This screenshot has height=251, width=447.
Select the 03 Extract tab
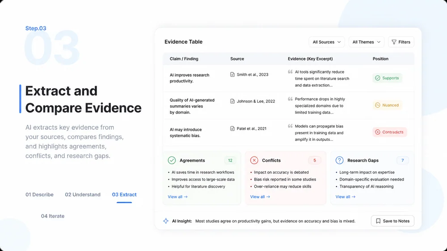coord(124,194)
